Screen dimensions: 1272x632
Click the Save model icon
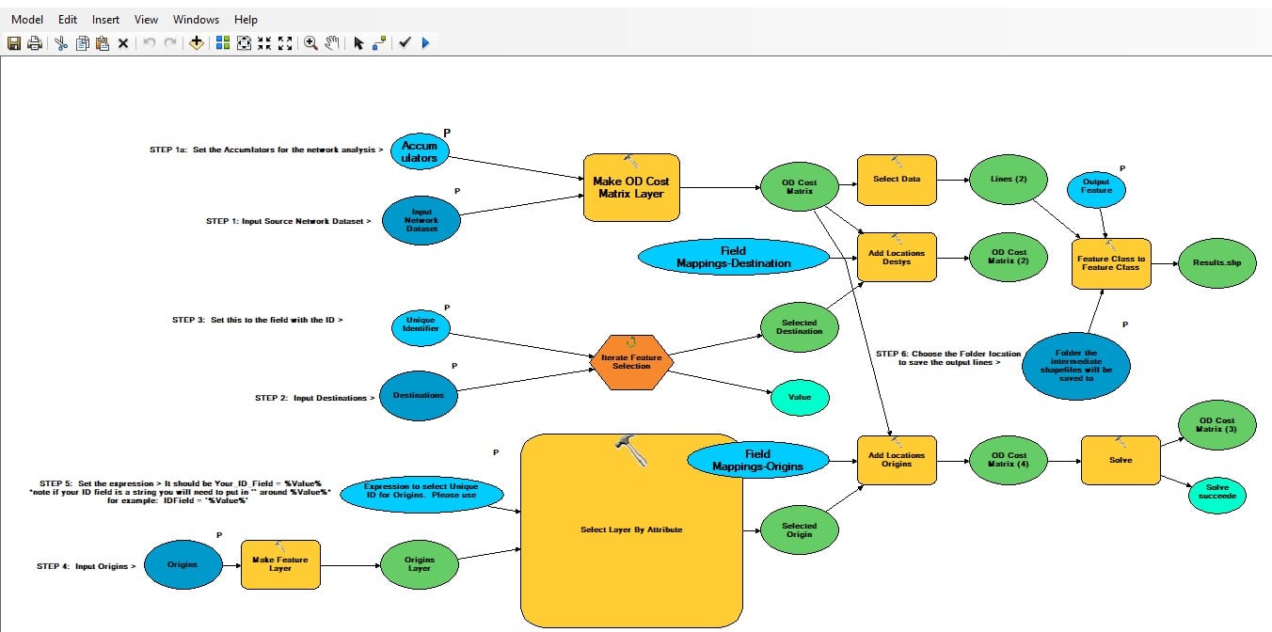click(x=14, y=43)
